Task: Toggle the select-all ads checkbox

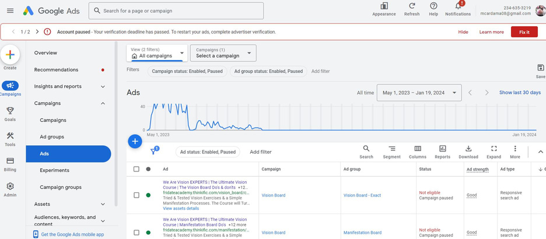Action: click(136, 169)
